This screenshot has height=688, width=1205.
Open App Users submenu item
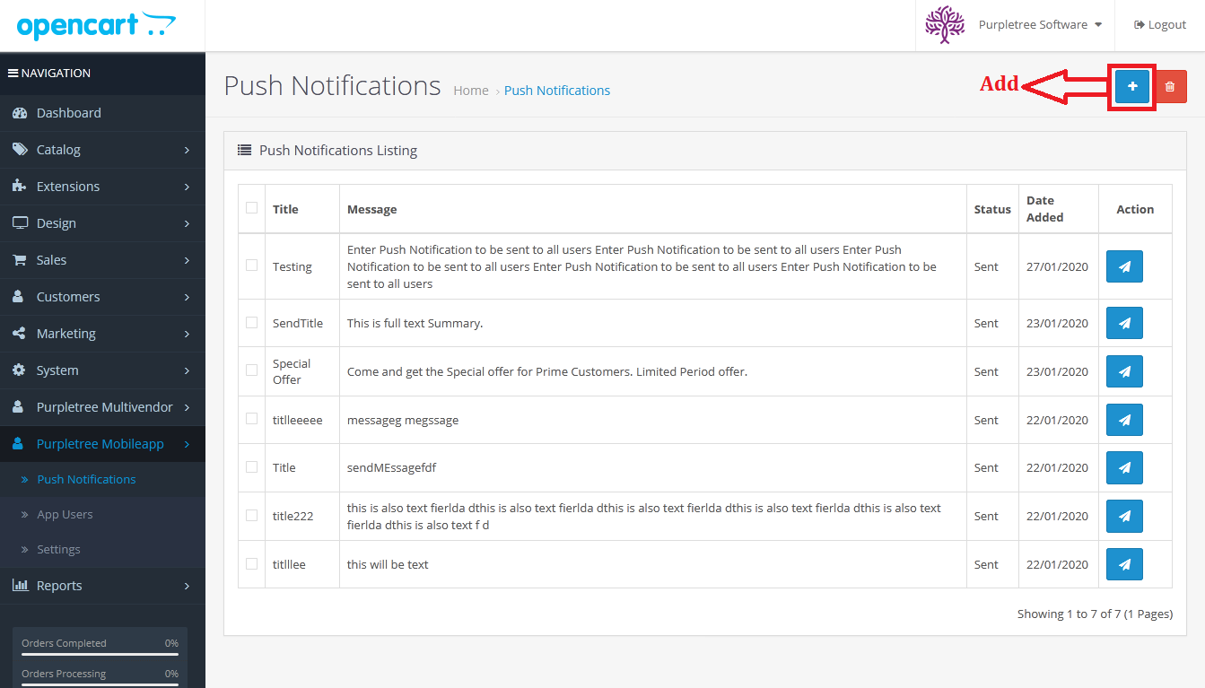(65, 515)
